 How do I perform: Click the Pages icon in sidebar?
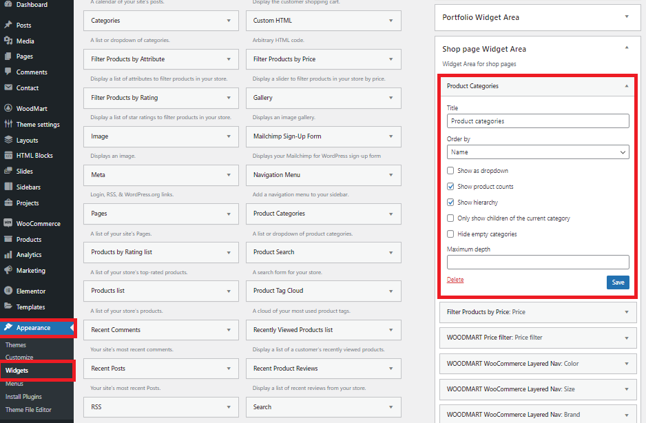pyautogui.click(x=8, y=56)
